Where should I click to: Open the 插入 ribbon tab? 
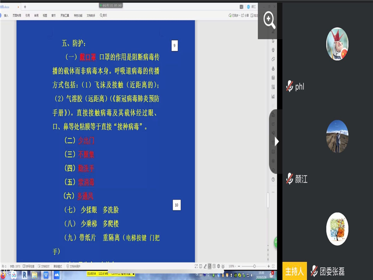click(x=6, y=15)
